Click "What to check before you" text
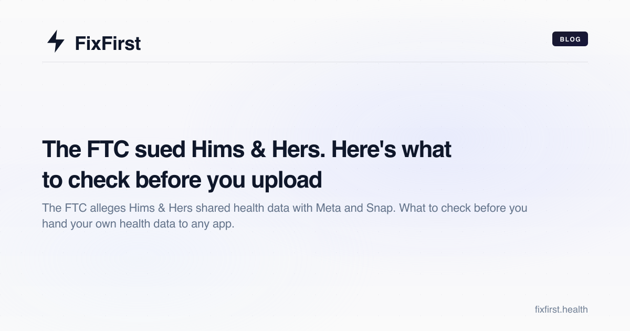 click(464, 208)
